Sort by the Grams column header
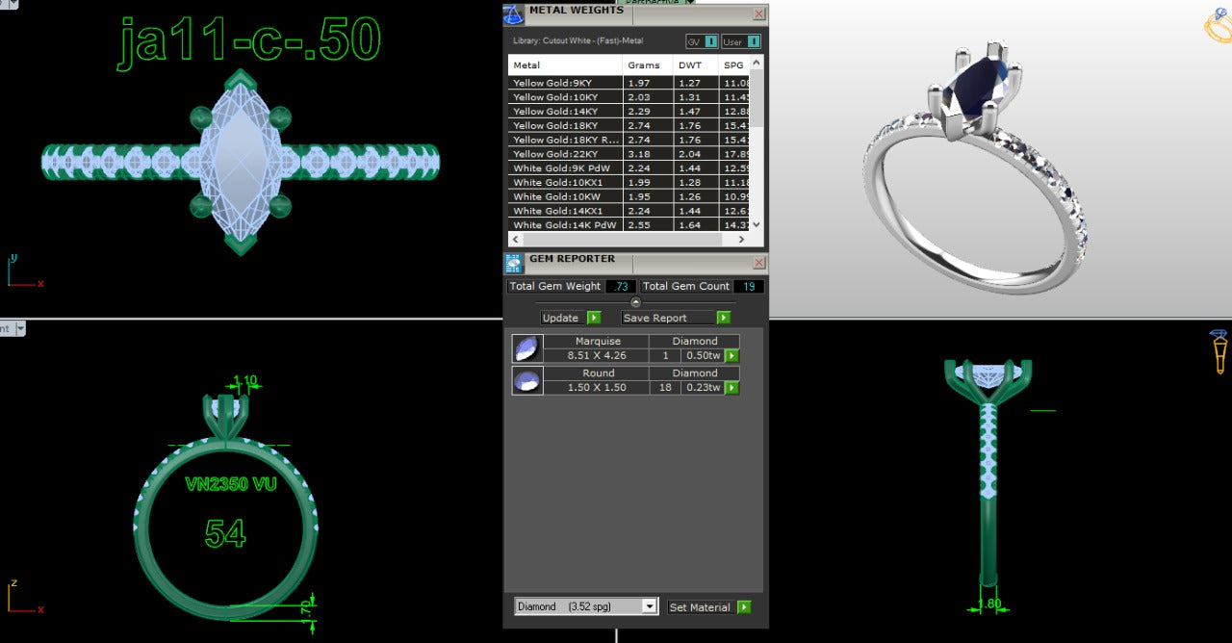 [x=648, y=65]
